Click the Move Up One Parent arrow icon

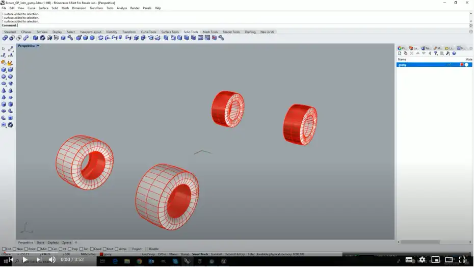(x=430, y=54)
